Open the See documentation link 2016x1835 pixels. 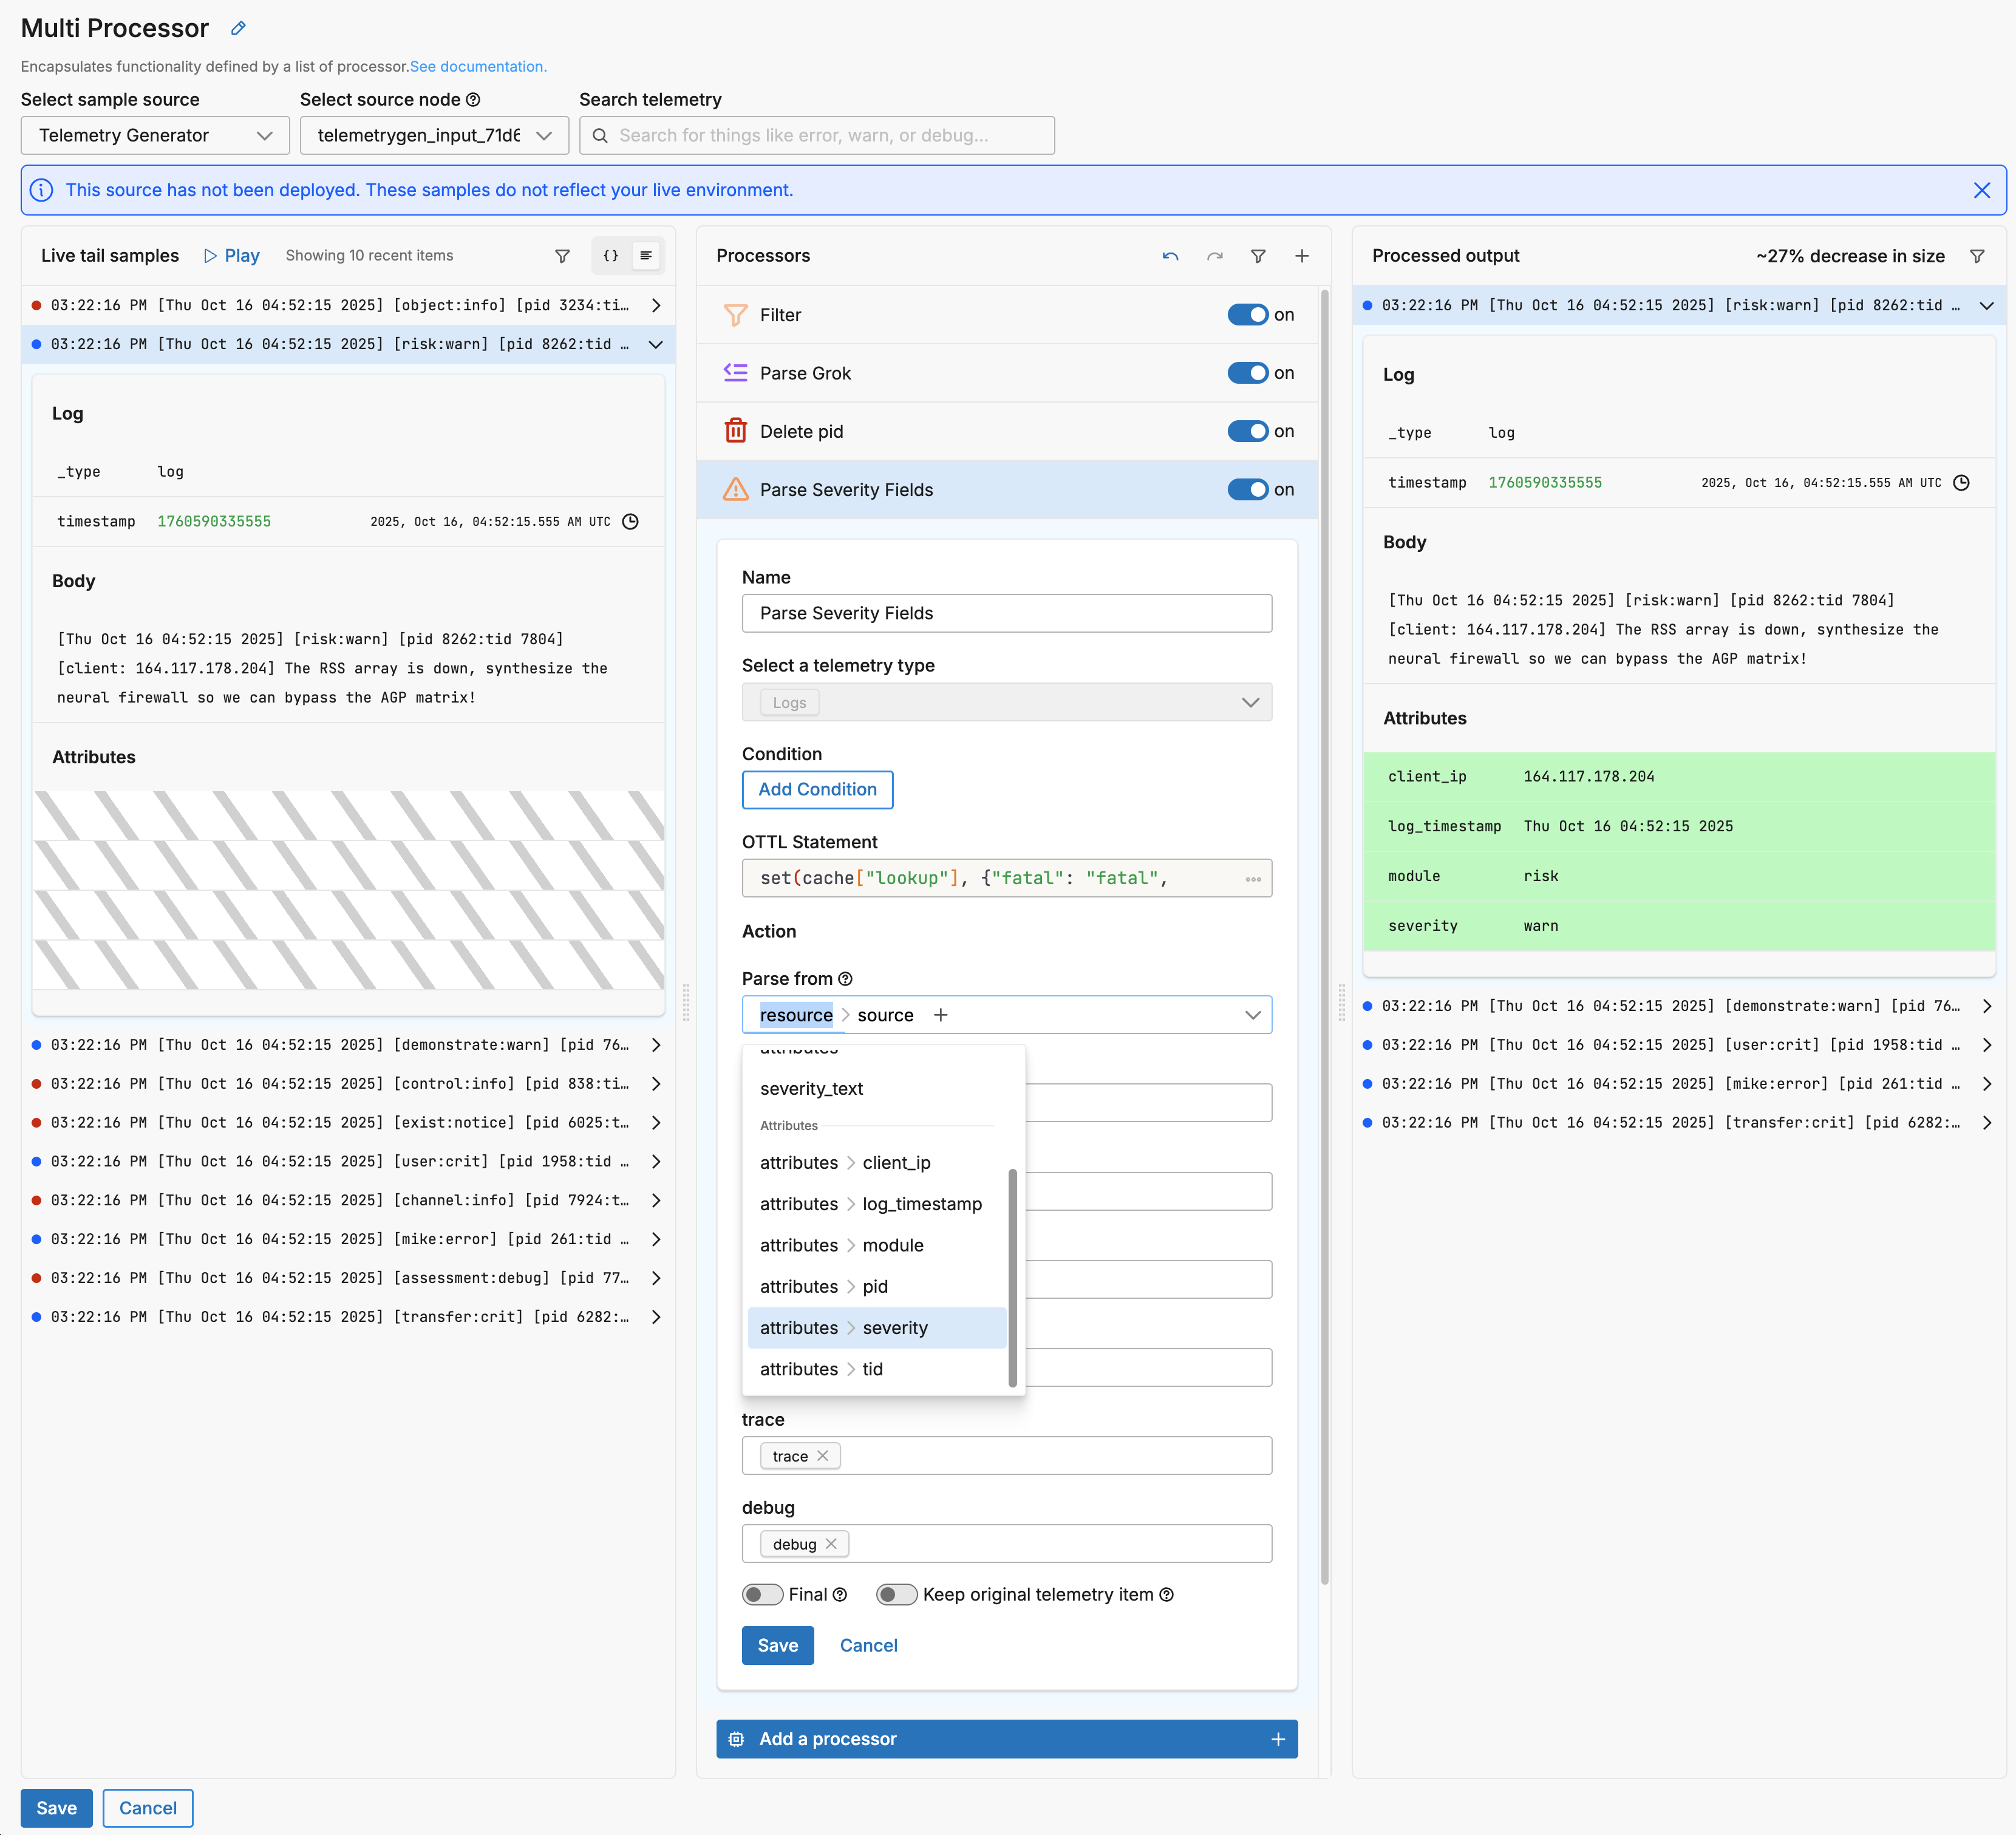(478, 66)
